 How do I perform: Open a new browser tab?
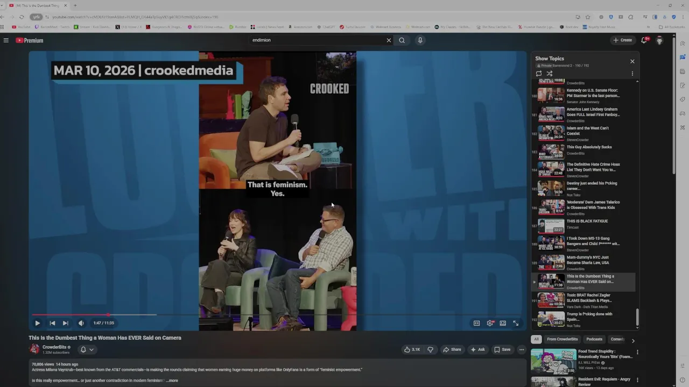point(75,5)
